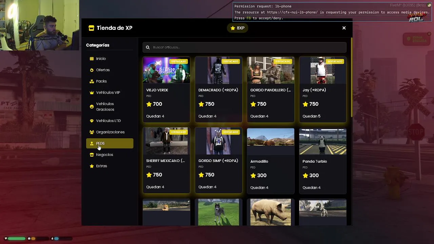This screenshot has height=244, width=434.
Task: Click the lb-phone permission request notice
Action: point(332,12)
